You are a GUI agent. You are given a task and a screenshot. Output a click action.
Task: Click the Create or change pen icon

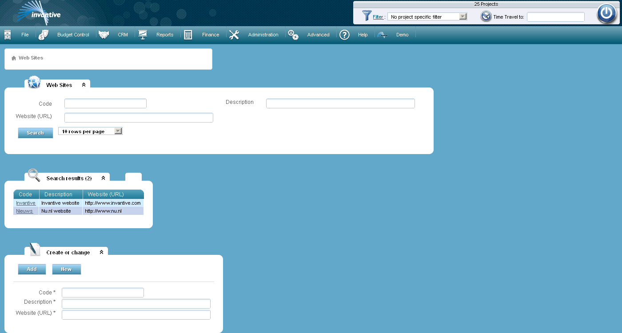(x=34, y=250)
